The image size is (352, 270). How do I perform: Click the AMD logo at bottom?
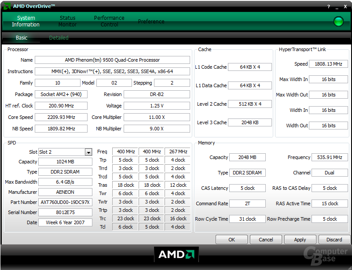(176, 255)
